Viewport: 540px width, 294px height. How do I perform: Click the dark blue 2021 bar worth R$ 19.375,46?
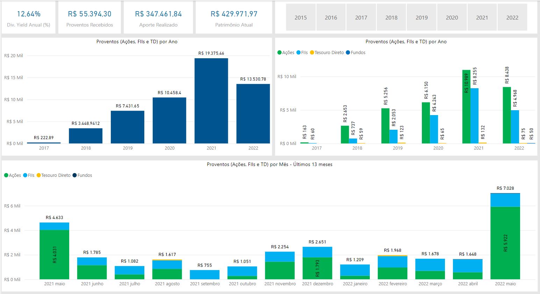pos(211,101)
